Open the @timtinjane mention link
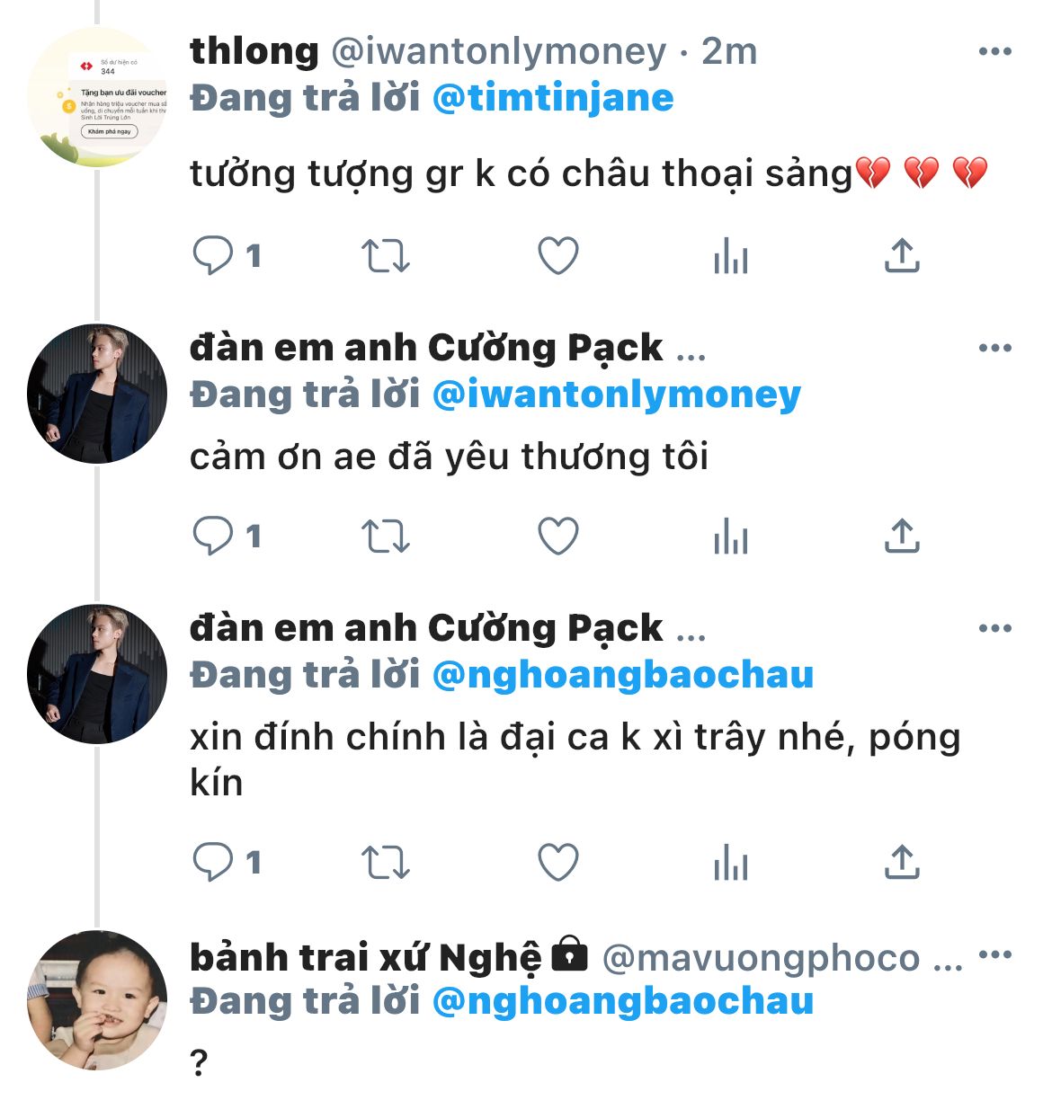This screenshot has width=1052, height=1100. pyautogui.click(x=553, y=98)
